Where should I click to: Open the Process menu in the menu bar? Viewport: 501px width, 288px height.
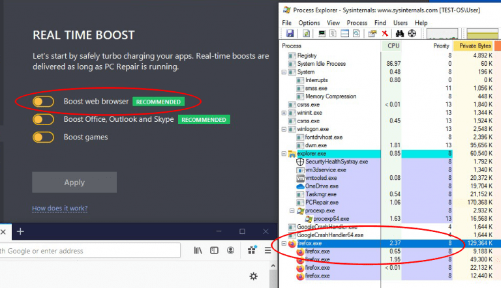[x=357, y=23]
